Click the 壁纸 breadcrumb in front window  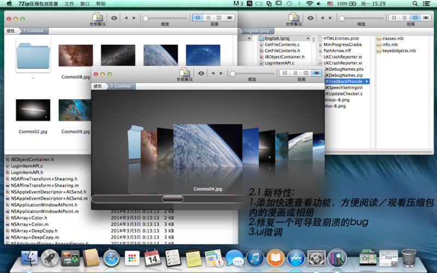click(98, 86)
